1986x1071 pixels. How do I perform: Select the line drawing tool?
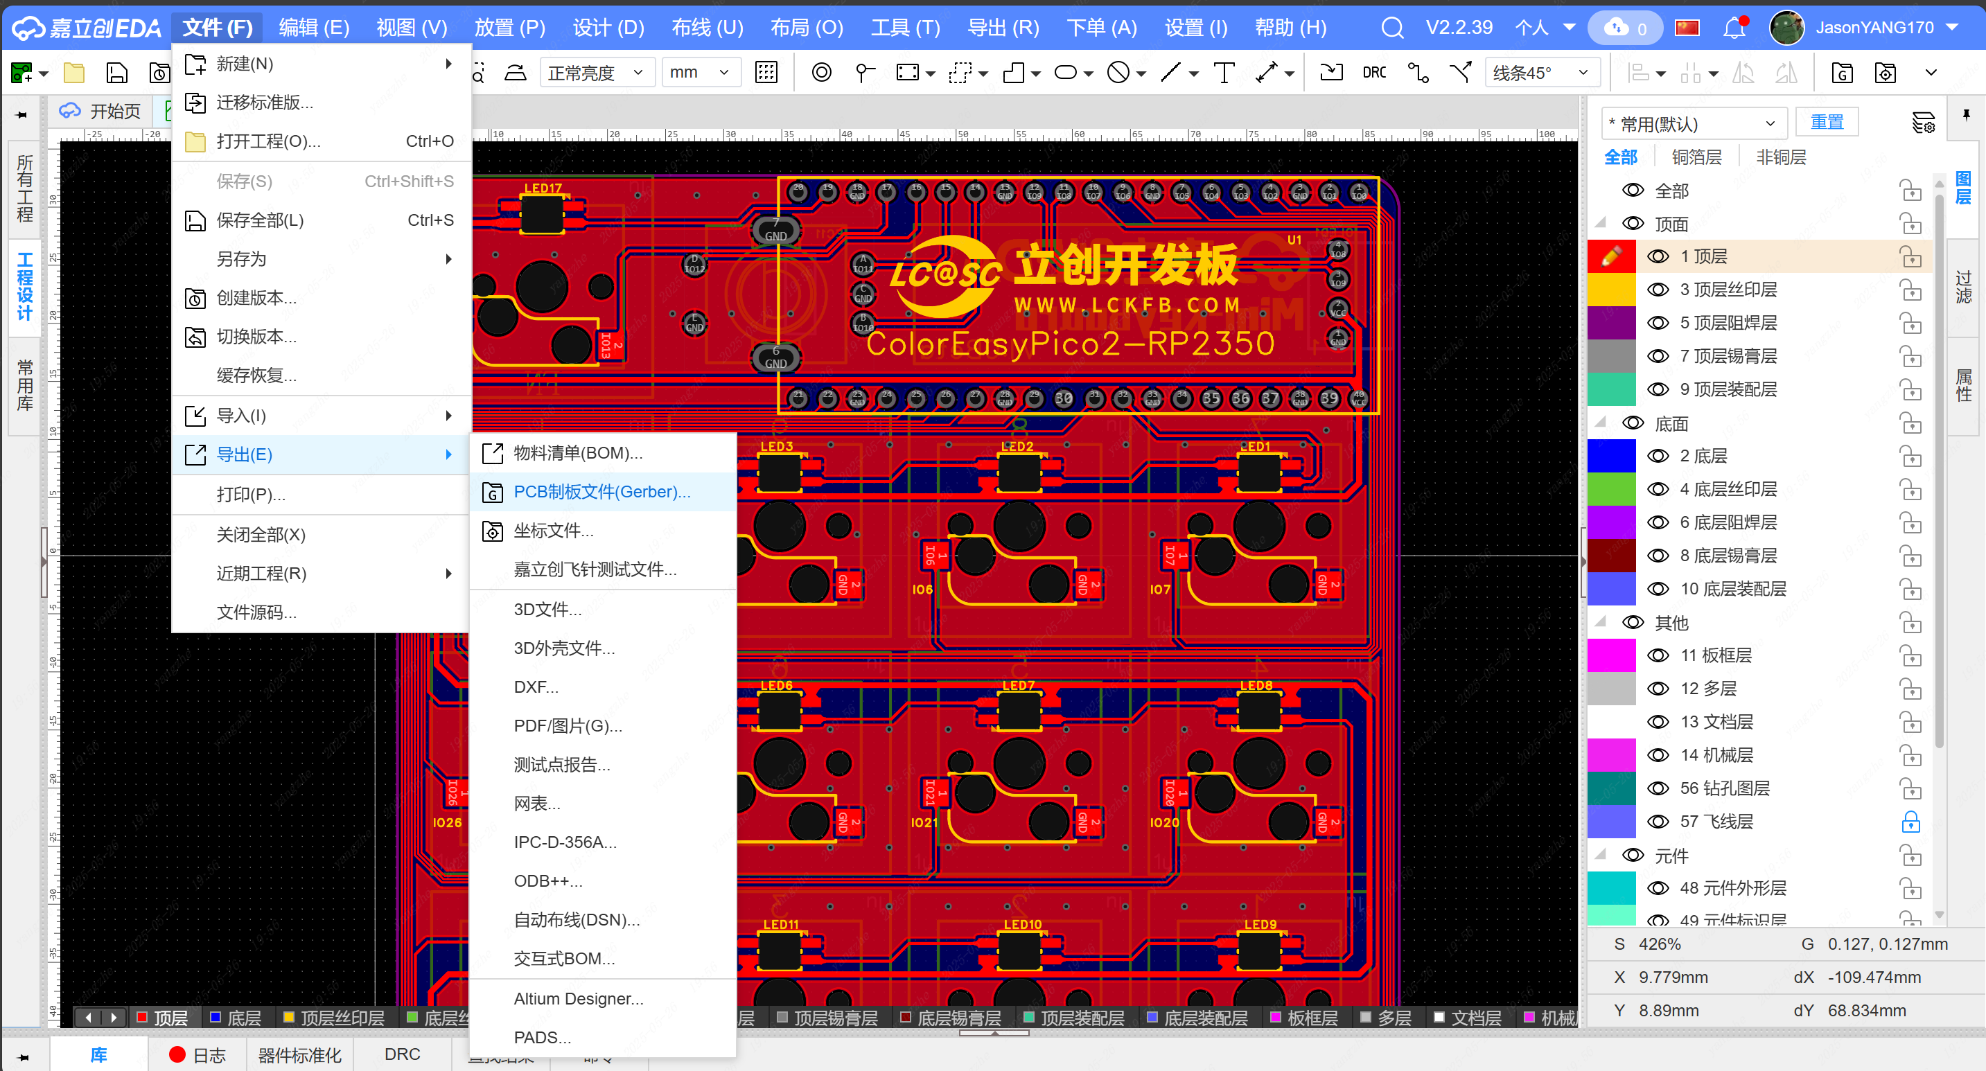[x=1171, y=73]
